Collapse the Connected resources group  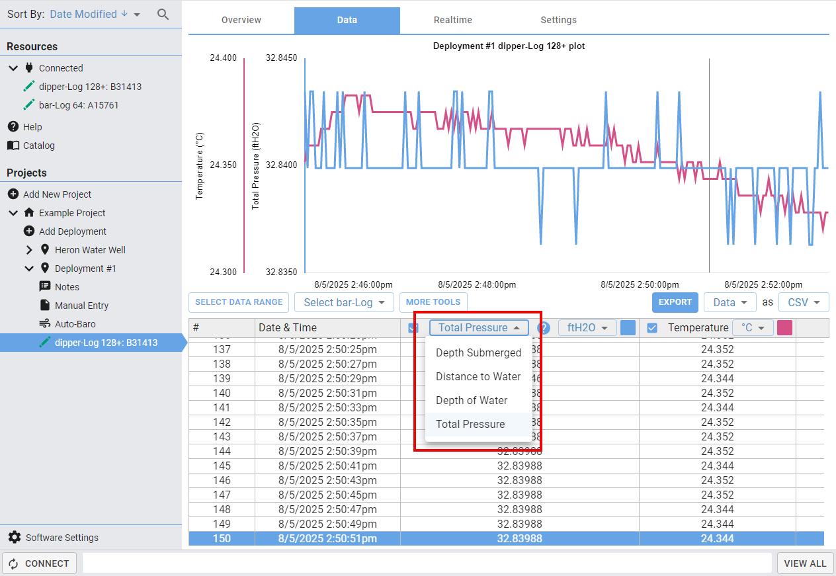(13, 67)
